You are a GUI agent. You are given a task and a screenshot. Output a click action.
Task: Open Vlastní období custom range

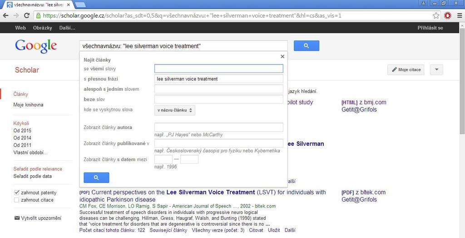[30, 153]
